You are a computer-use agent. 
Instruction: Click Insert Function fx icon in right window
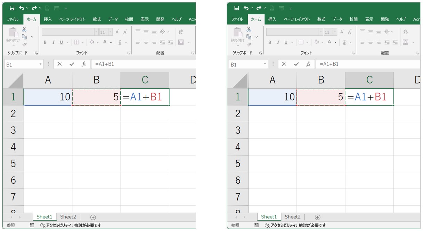[308, 64]
